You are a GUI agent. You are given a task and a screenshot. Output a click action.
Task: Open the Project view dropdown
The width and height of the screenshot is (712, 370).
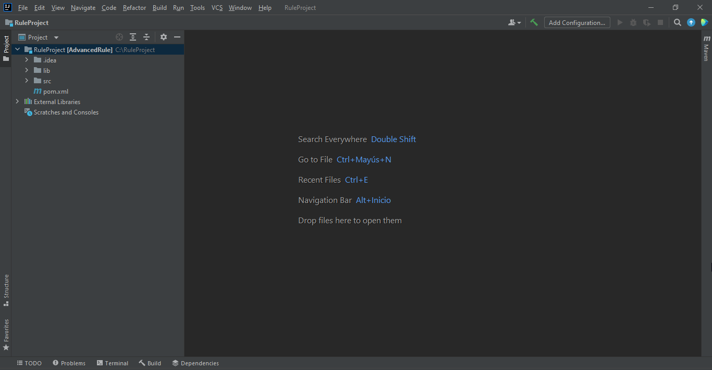tap(56, 37)
